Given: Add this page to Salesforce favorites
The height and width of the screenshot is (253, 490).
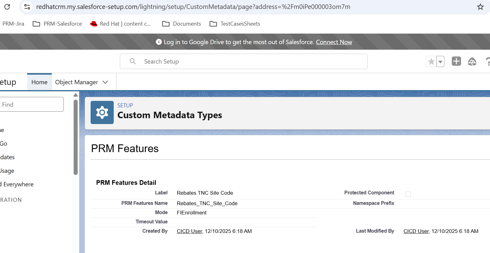Looking at the screenshot, I should pos(431,62).
